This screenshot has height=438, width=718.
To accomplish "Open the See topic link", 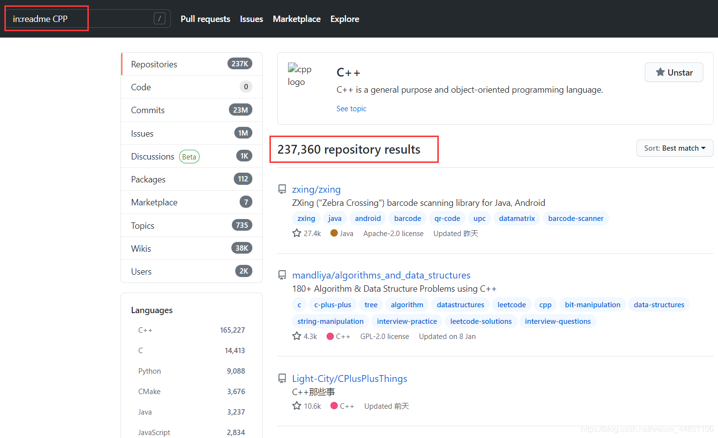I will pos(351,109).
